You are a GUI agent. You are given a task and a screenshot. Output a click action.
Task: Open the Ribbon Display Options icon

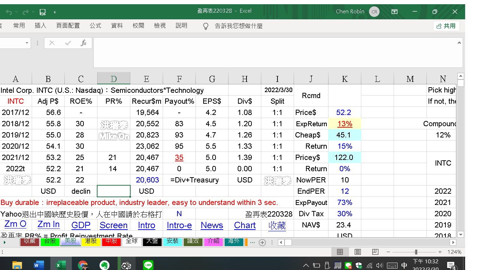(394, 12)
